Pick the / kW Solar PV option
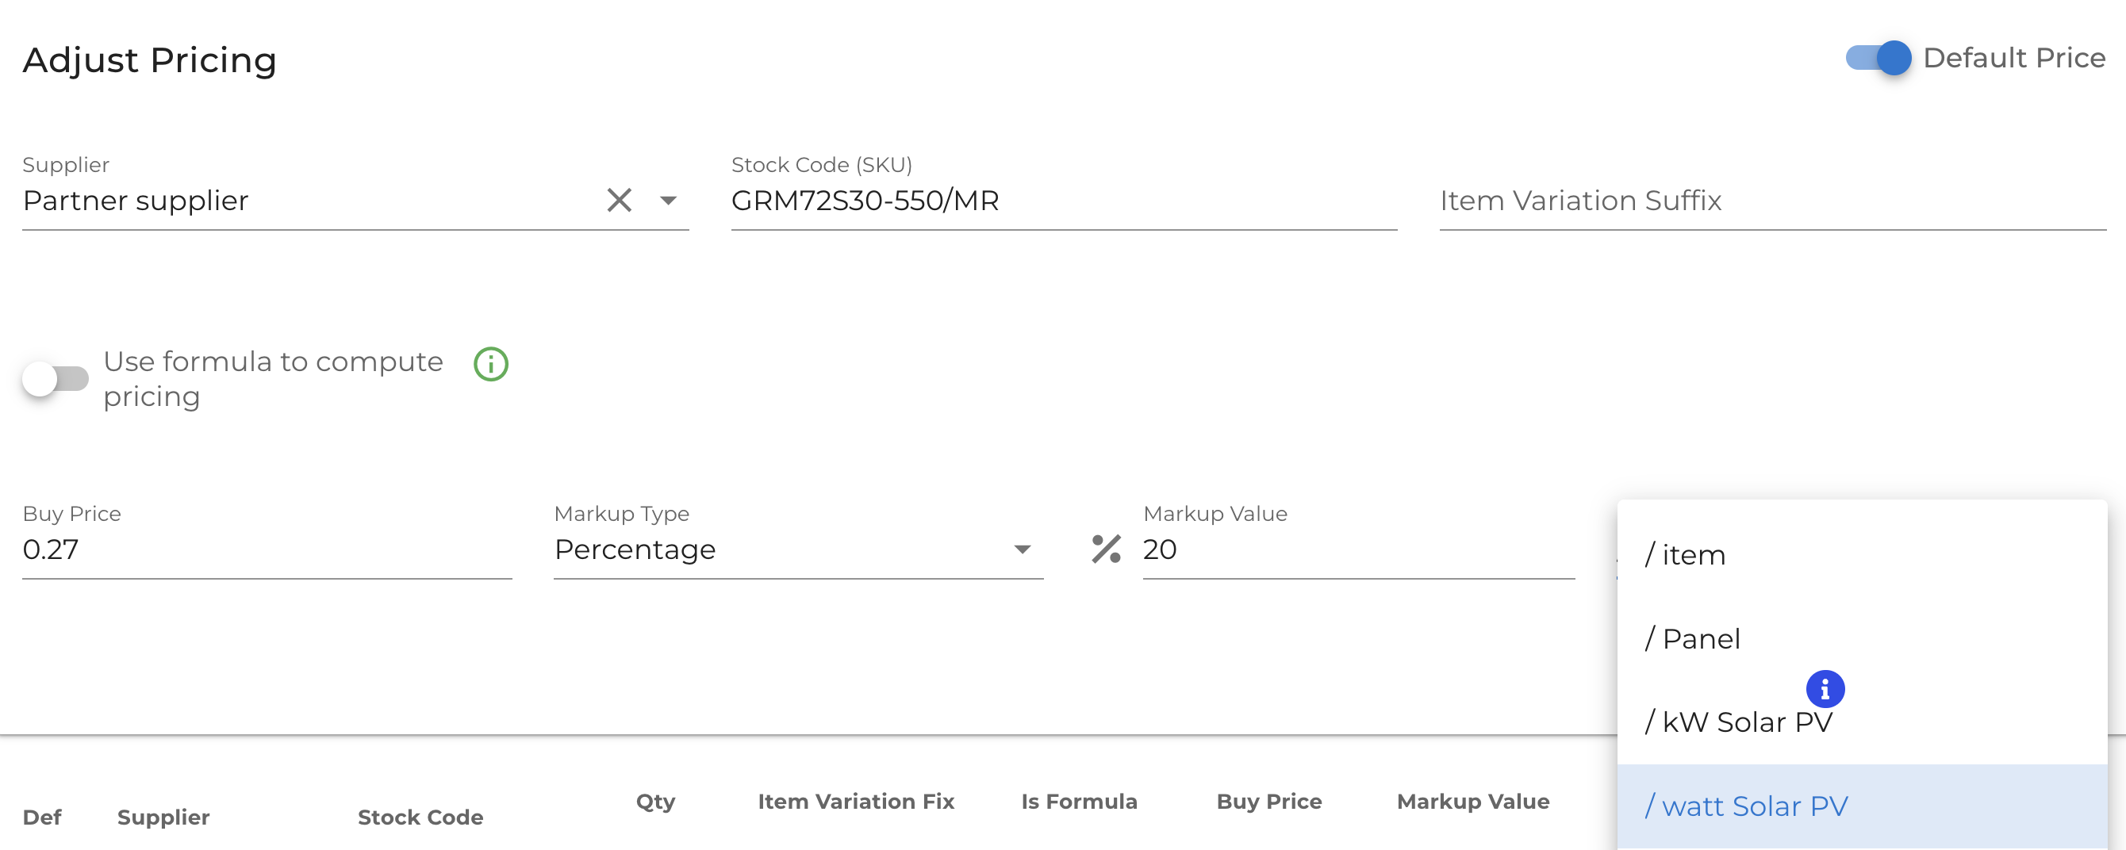This screenshot has width=2126, height=850. coord(1862,722)
